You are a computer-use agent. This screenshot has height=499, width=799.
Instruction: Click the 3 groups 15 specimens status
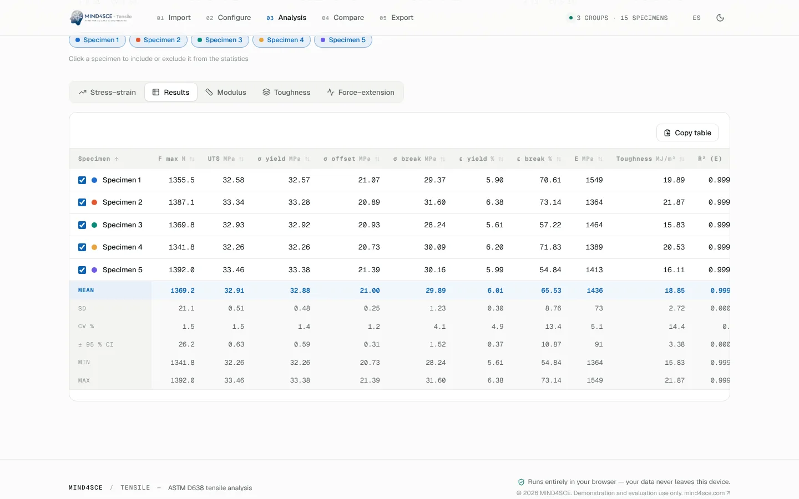618,18
